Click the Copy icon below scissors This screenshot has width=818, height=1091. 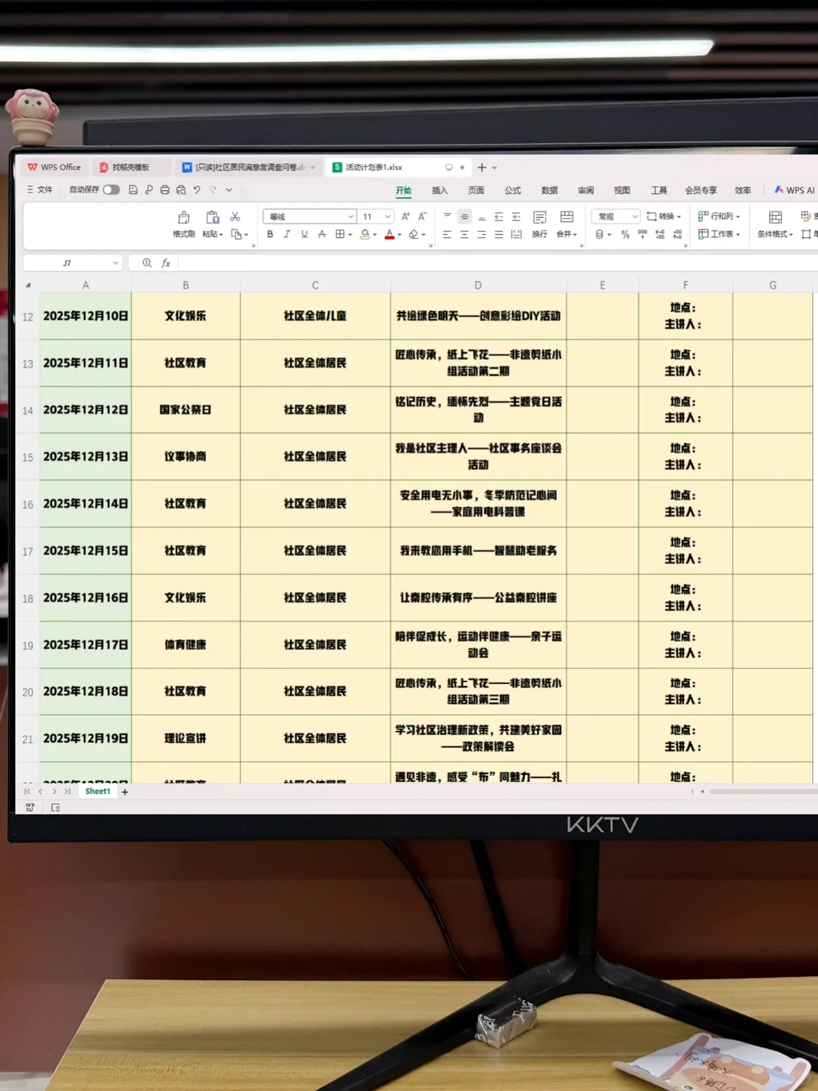click(236, 234)
